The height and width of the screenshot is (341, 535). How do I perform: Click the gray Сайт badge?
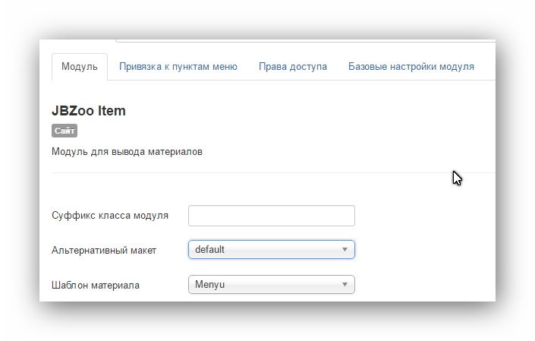pos(65,131)
